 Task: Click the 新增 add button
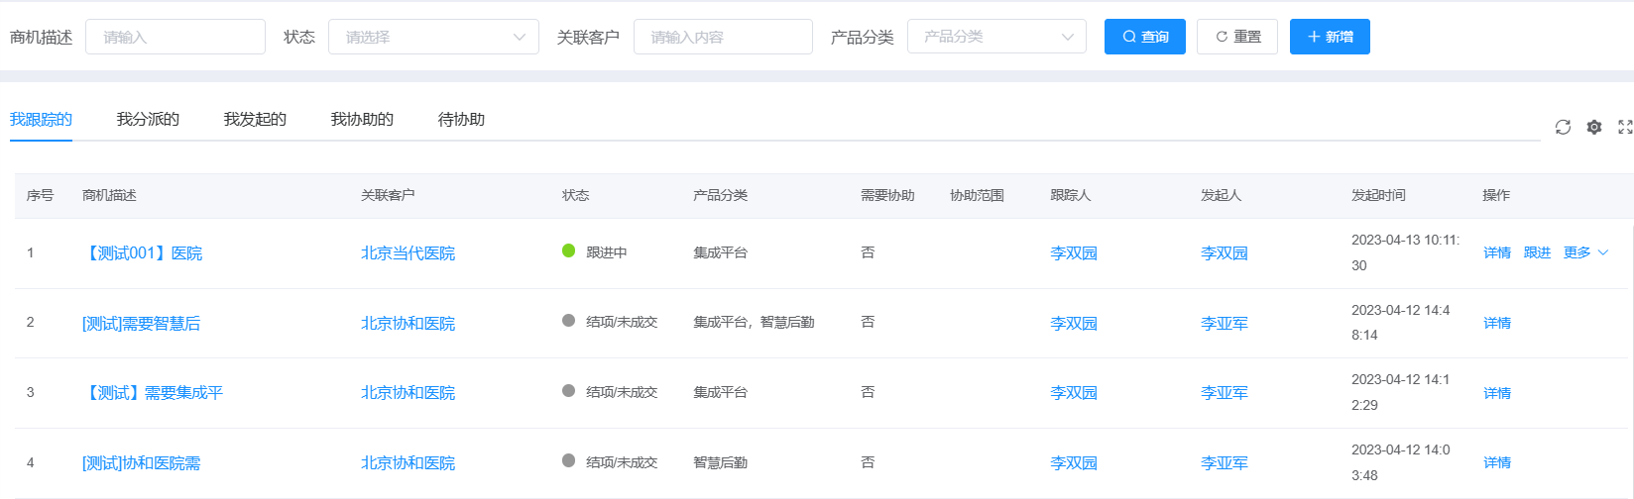[x=1329, y=37]
